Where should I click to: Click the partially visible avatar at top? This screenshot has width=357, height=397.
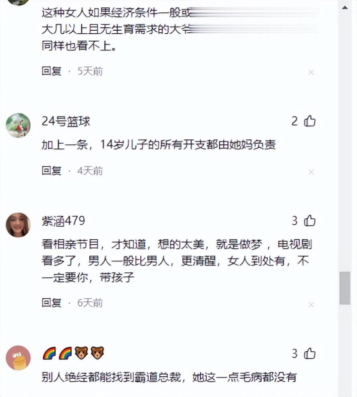coord(18,2)
